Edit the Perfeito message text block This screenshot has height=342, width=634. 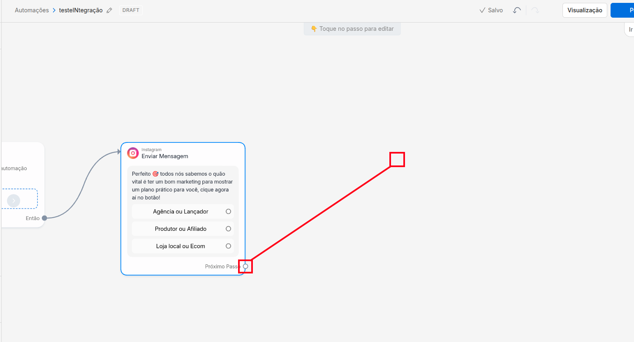click(183, 186)
